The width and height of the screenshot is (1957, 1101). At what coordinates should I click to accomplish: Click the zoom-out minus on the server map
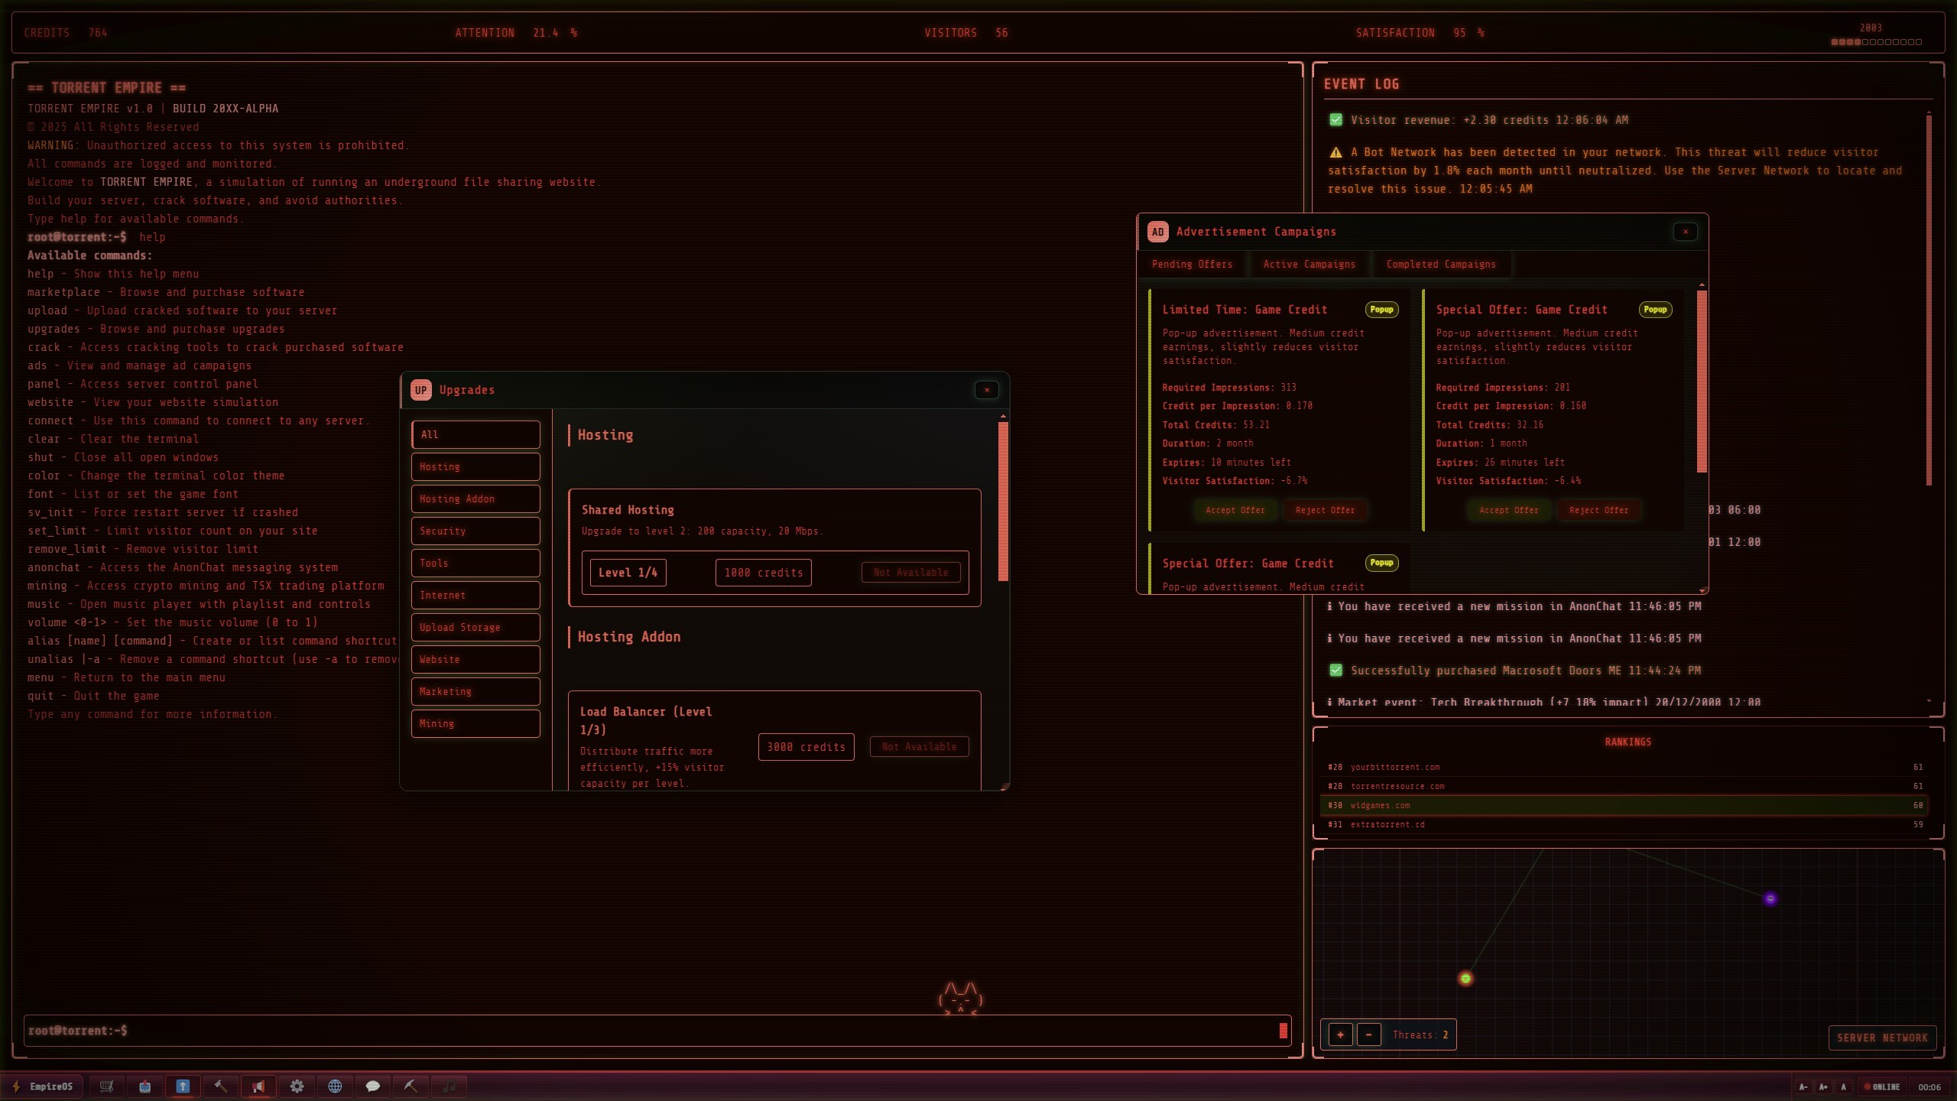[1369, 1034]
